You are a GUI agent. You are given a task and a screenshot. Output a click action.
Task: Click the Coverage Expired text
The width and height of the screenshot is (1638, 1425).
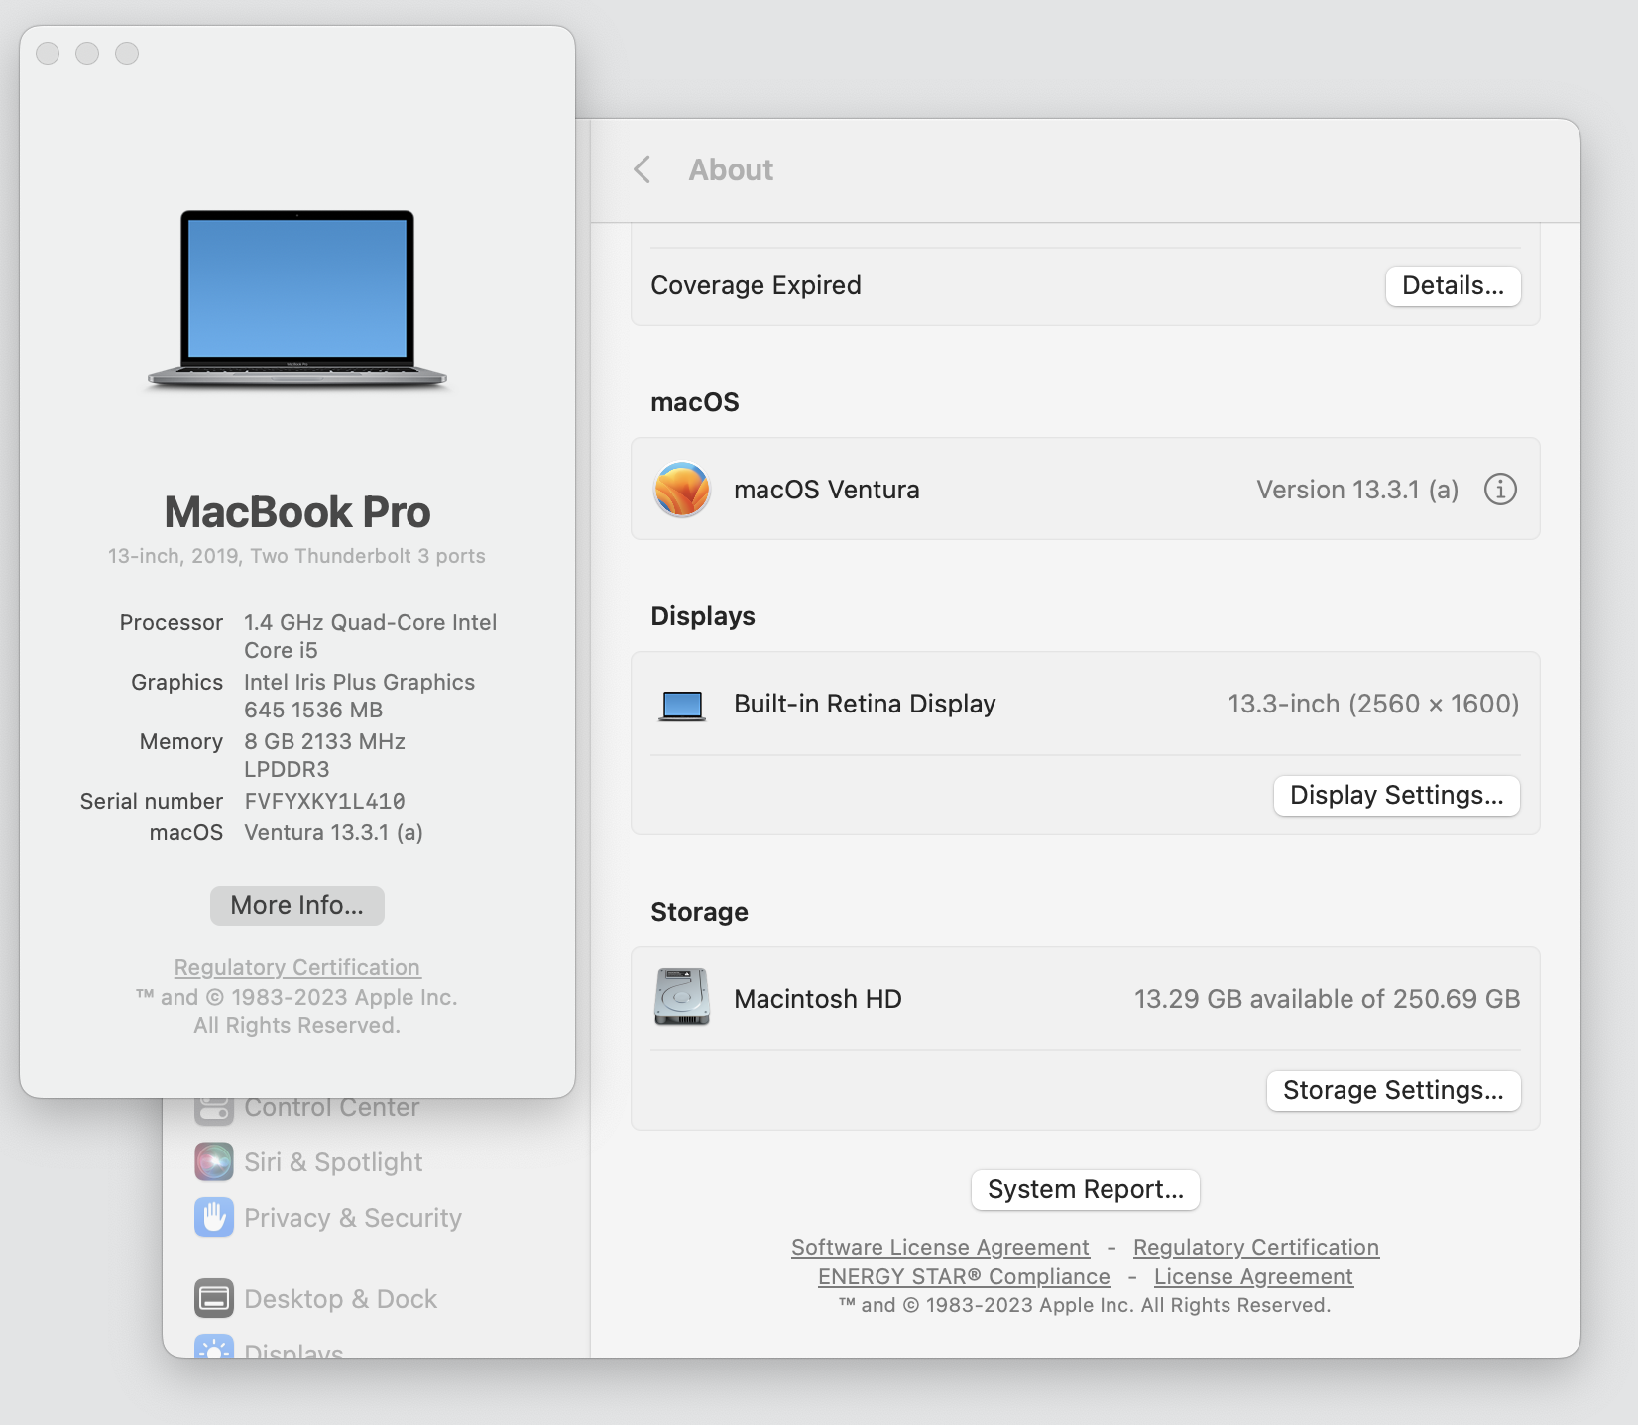tap(756, 285)
